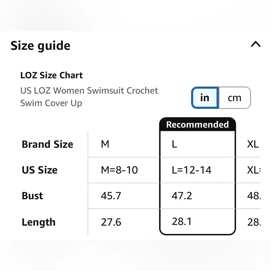Click the 45.7 bust measurement
This screenshot has width=271, height=271.
point(111,196)
